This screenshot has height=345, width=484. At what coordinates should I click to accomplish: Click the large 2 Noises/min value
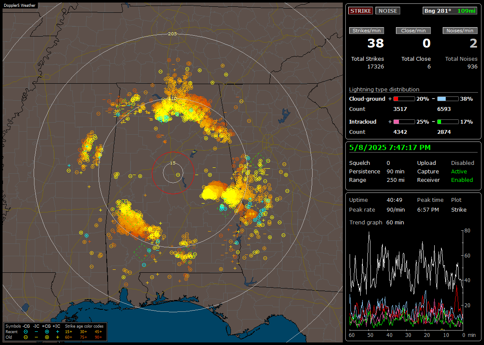473,43
